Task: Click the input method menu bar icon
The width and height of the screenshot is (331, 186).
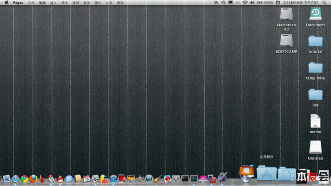Action: [x=278, y=2]
